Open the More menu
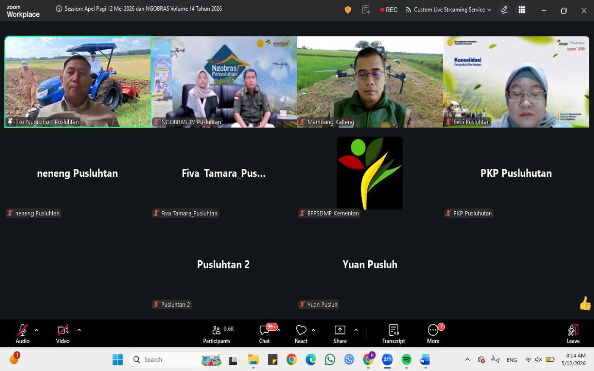Viewport: 594px width, 371px height. [433, 334]
